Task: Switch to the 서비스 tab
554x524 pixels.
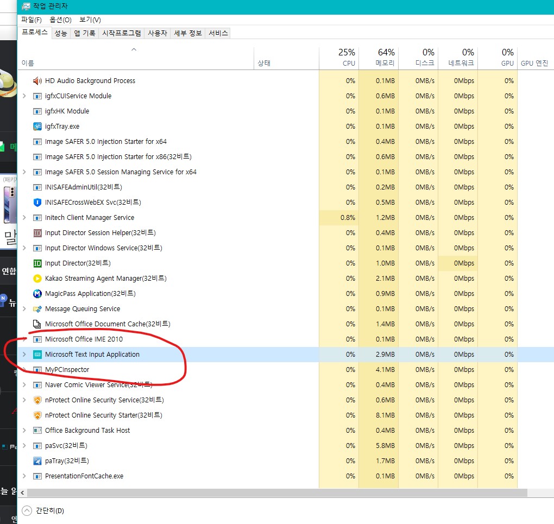Action: click(x=218, y=33)
